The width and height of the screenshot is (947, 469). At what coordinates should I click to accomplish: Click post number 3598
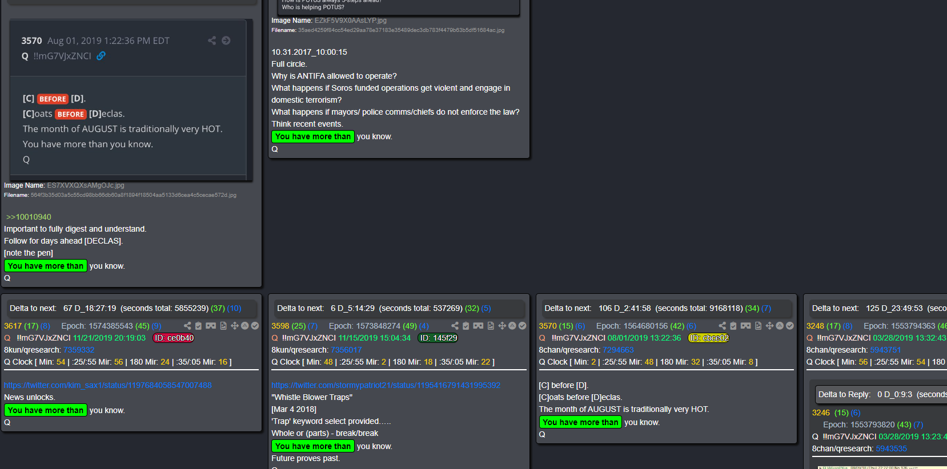pyautogui.click(x=280, y=326)
